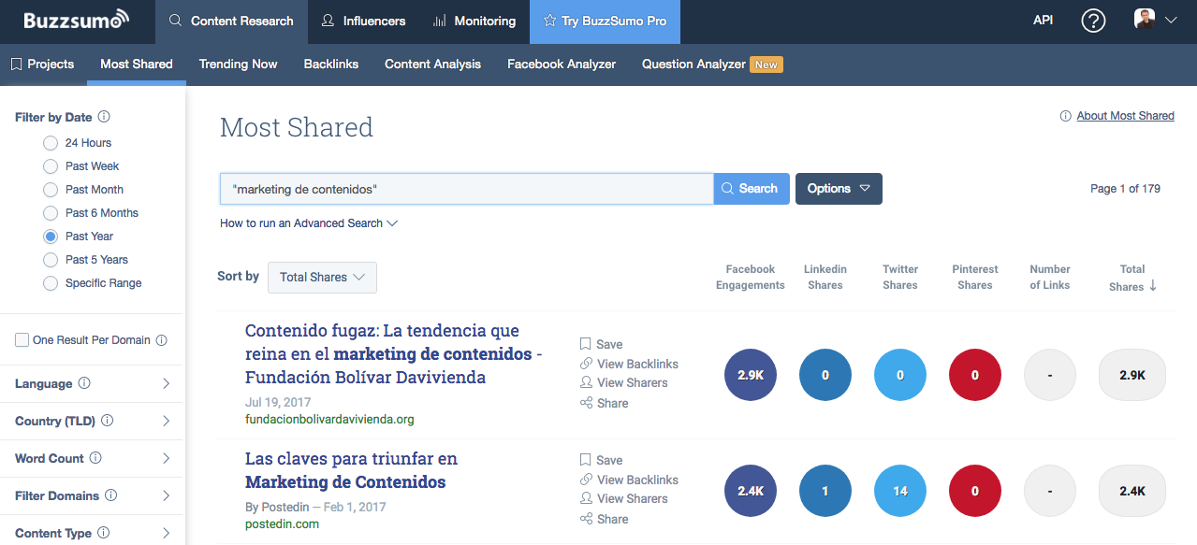Click the View Backlinks icon for Las claves article

pyautogui.click(x=586, y=480)
